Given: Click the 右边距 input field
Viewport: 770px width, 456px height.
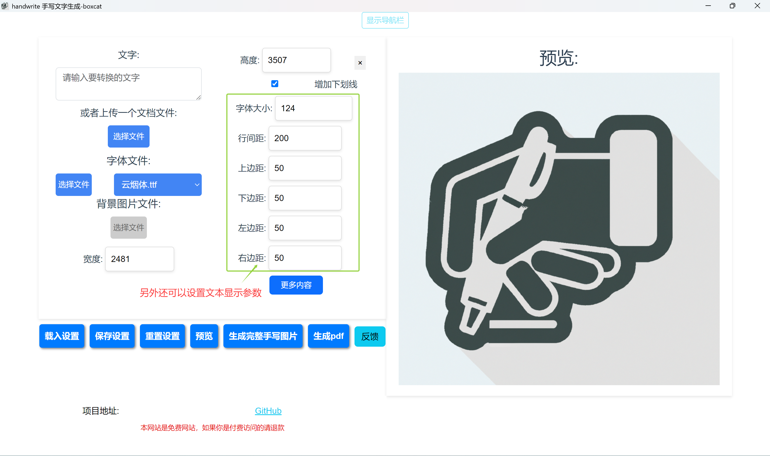Looking at the screenshot, I should tap(305, 258).
